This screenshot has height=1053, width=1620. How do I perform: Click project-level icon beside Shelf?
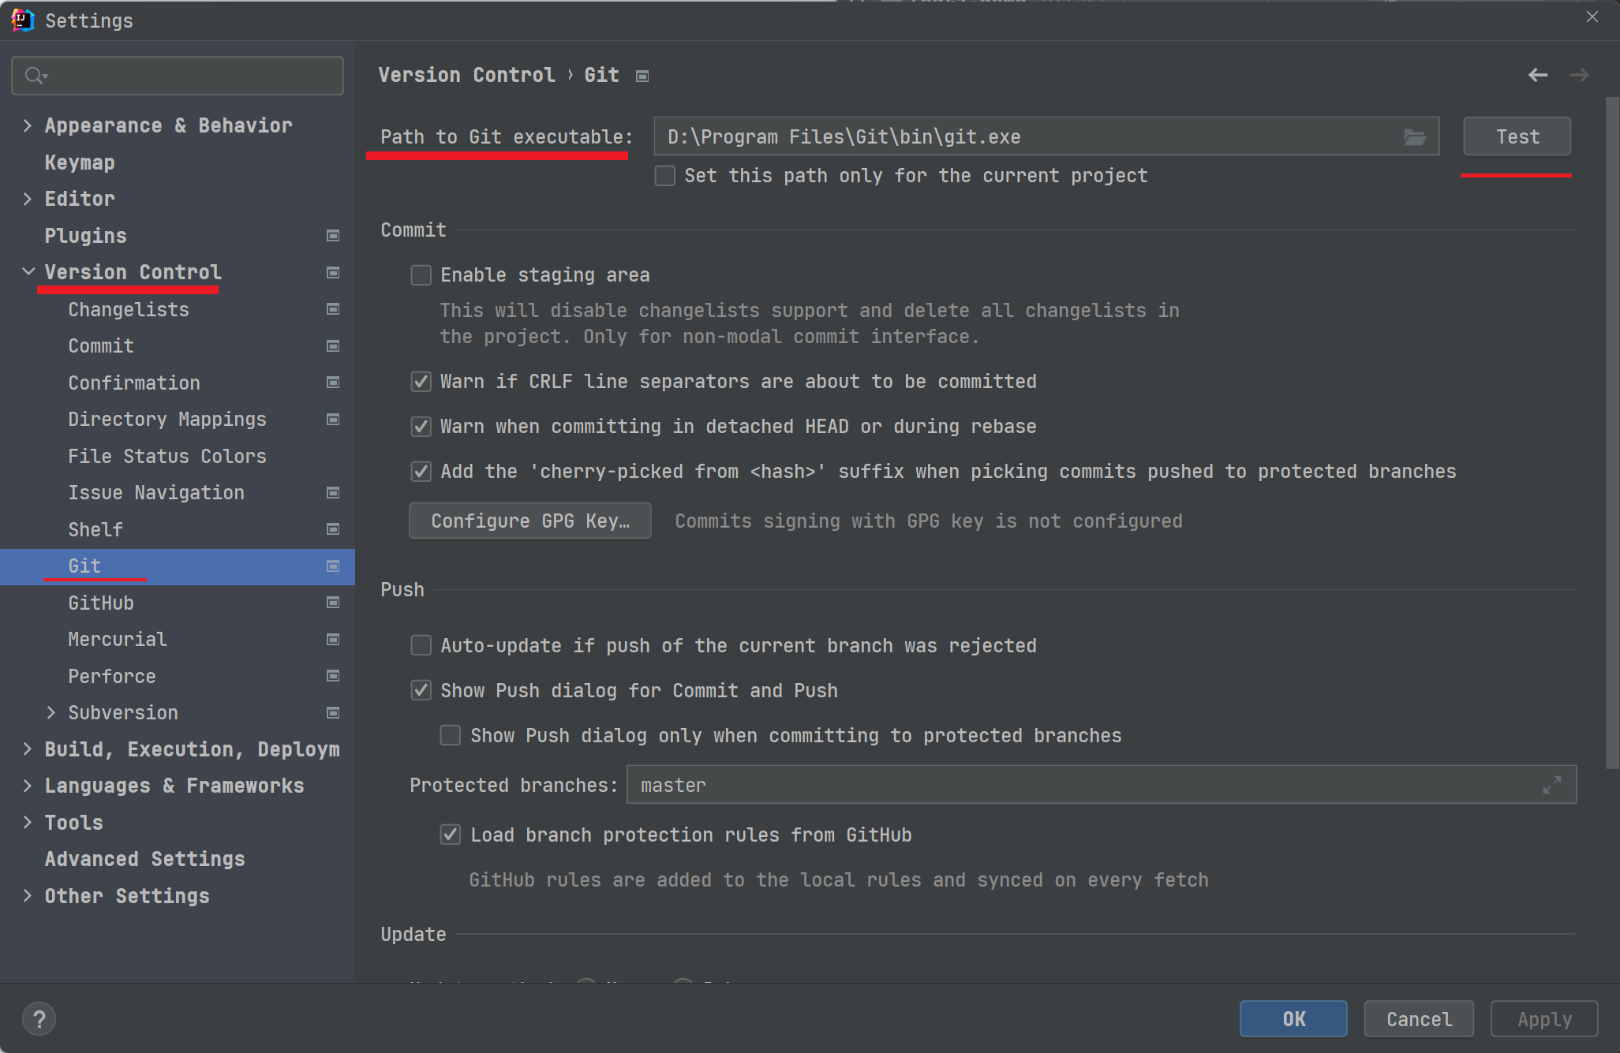333,529
